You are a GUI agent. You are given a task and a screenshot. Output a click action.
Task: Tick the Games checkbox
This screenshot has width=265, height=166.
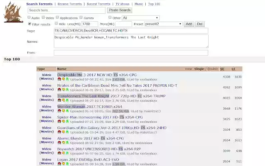pos(81,17)
